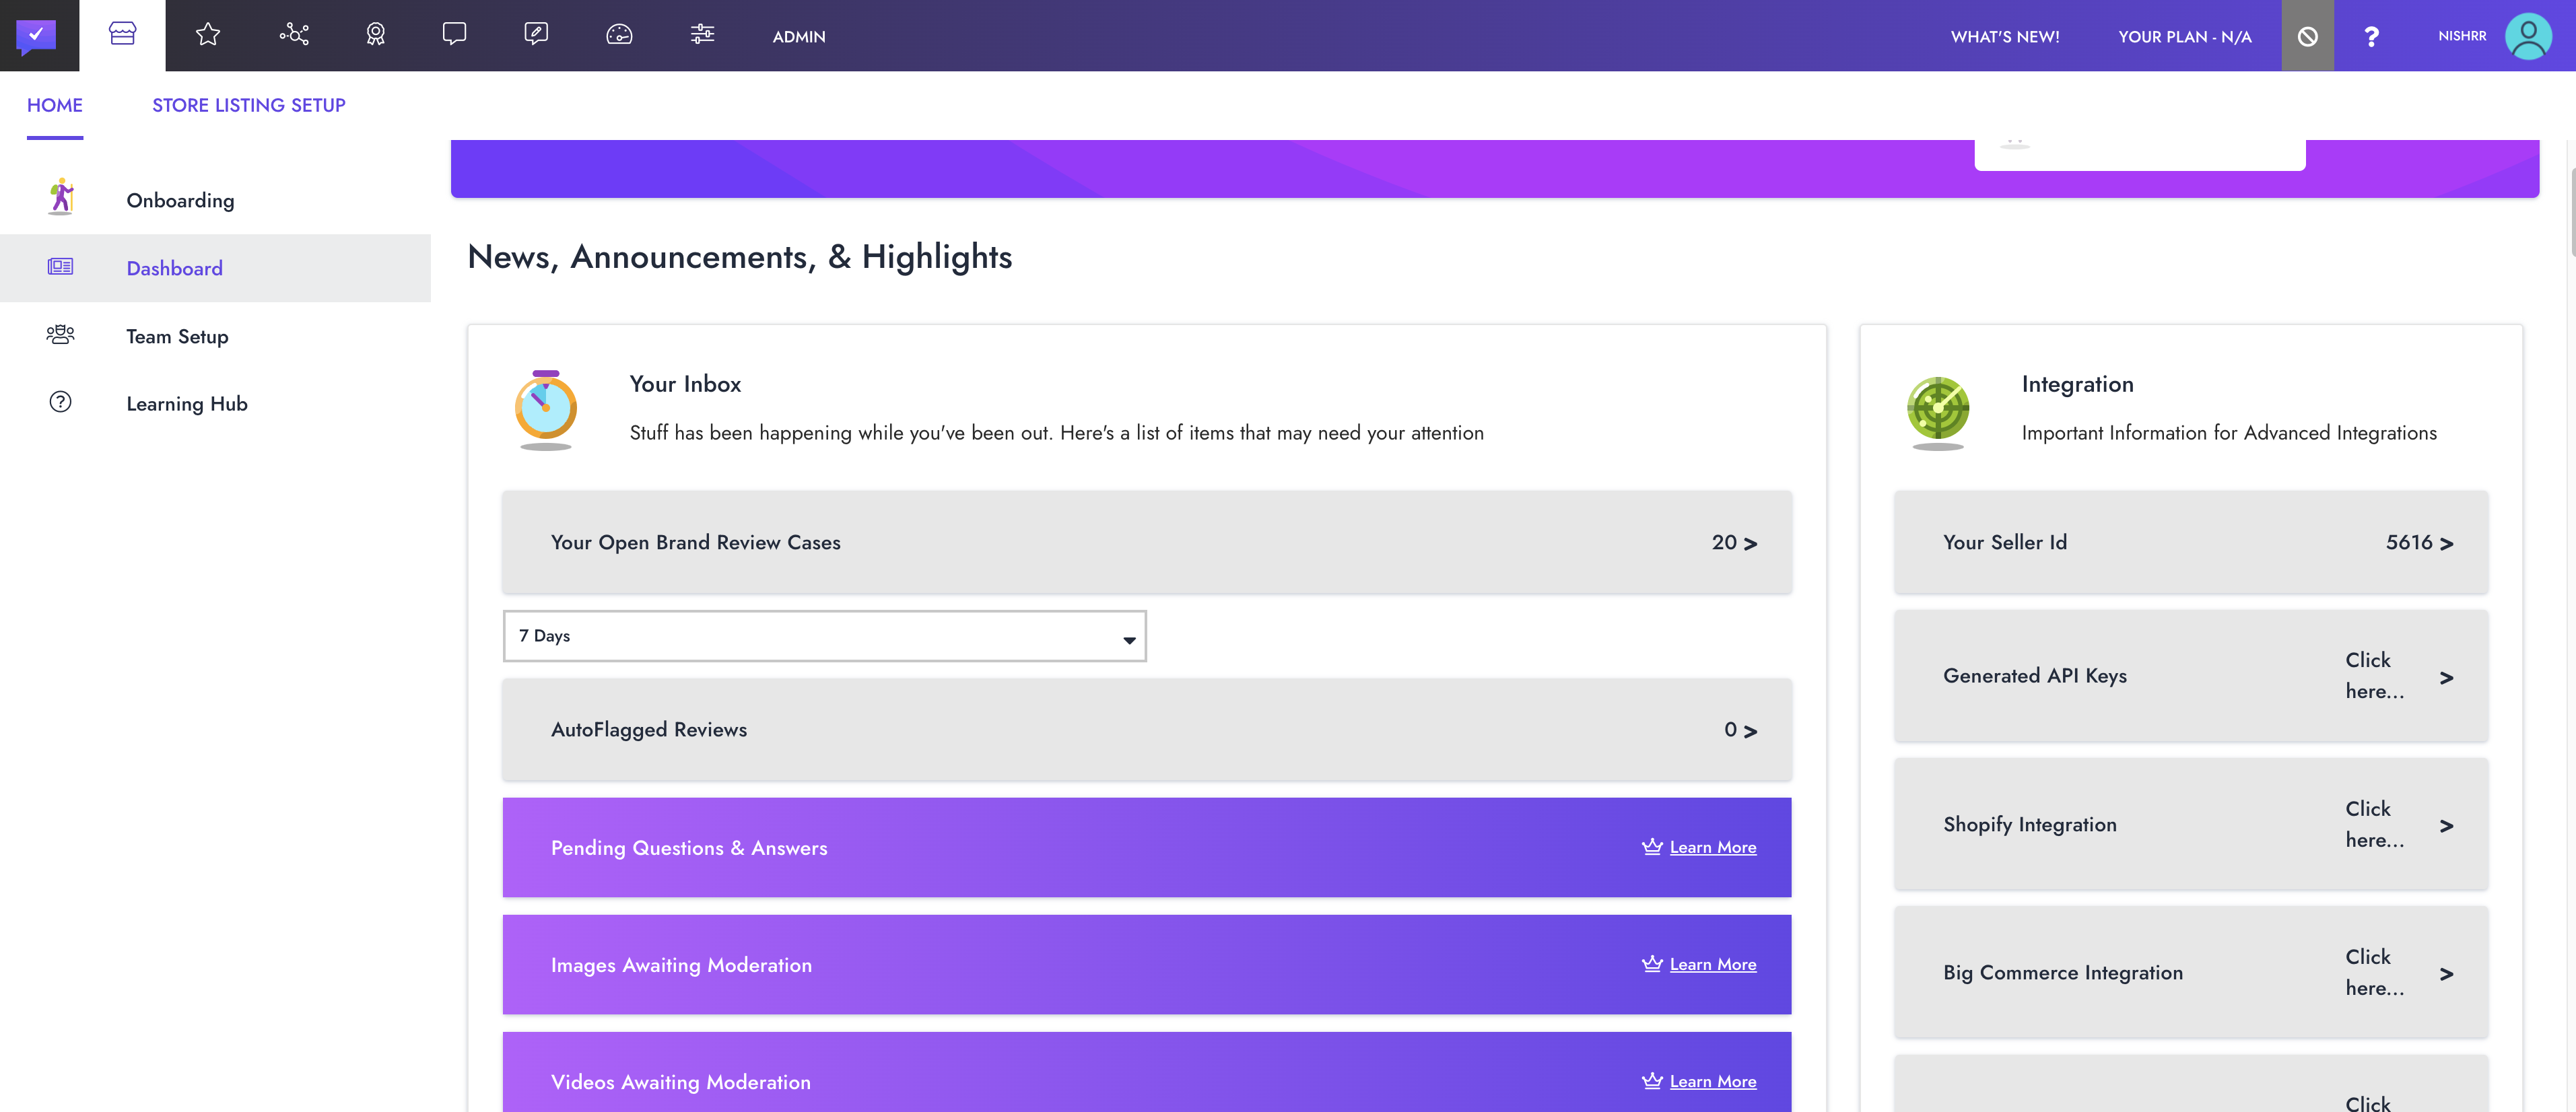Select Team Setup in the sidebar
The height and width of the screenshot is (1112, 2576).
215,336
